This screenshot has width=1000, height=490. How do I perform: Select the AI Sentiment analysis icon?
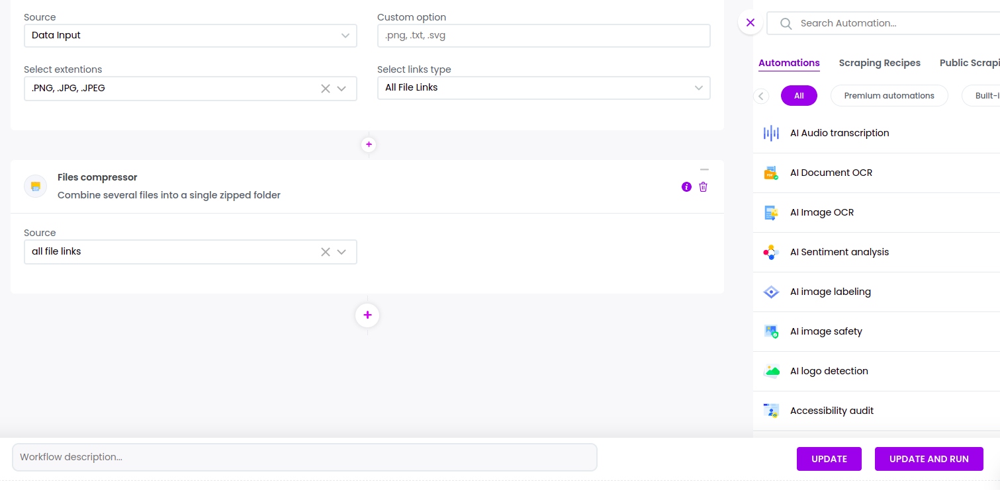pos(770,252)
